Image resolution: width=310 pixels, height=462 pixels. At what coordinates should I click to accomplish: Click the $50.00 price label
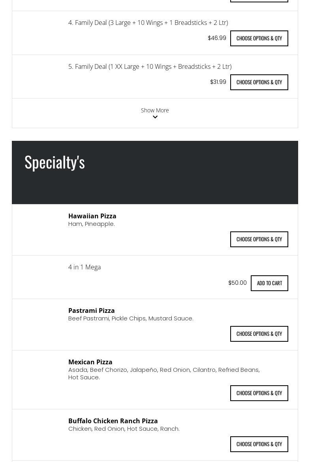point(237,283)
